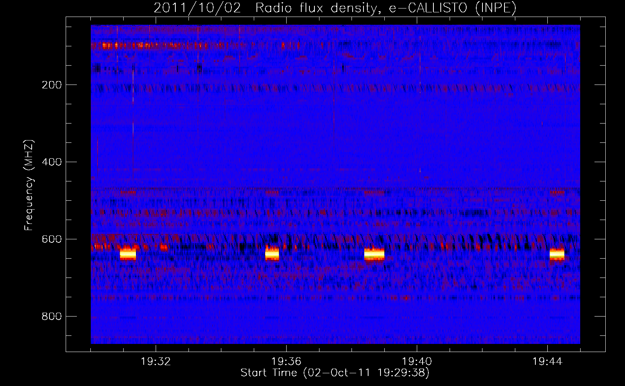Click the 19:36 time tick label
Viewport: 625px width, 386px height.
coord(286,362)
